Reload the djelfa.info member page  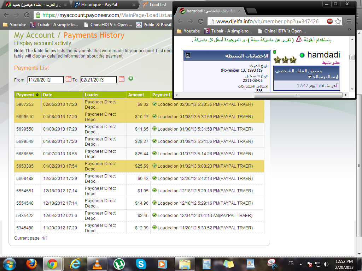coord(201,22)
